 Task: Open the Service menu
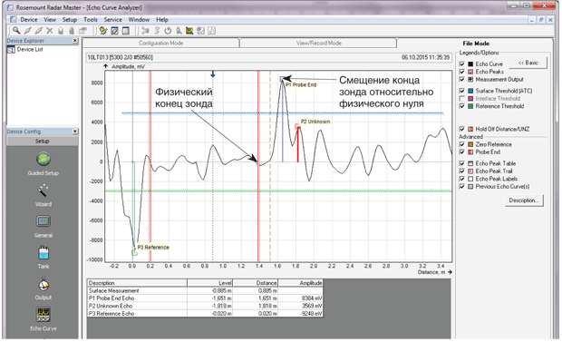click(113, 20)
